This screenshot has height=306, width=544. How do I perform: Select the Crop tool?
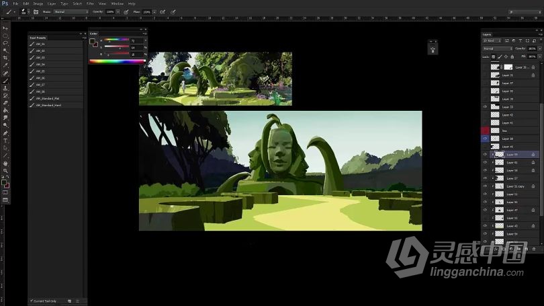tap(5, 58)
